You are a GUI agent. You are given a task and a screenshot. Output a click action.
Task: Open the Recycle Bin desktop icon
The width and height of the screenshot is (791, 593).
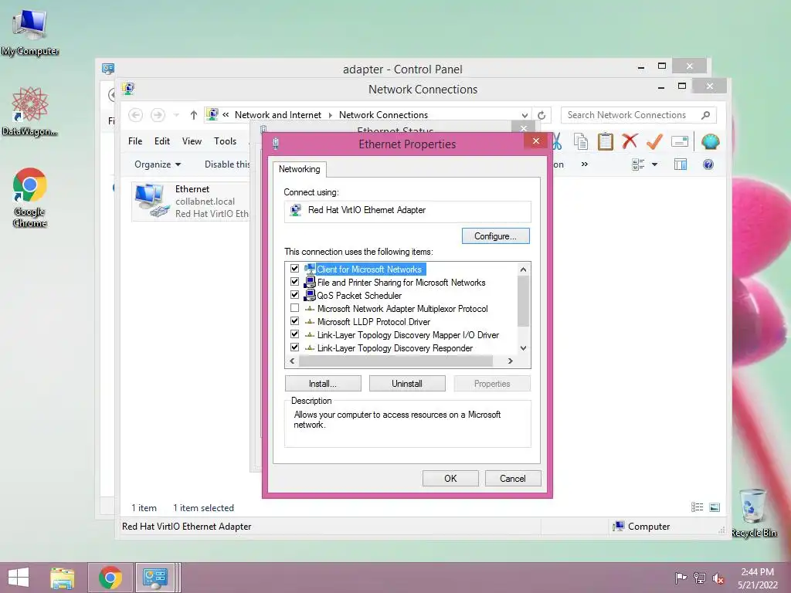(x=754, y=513)
